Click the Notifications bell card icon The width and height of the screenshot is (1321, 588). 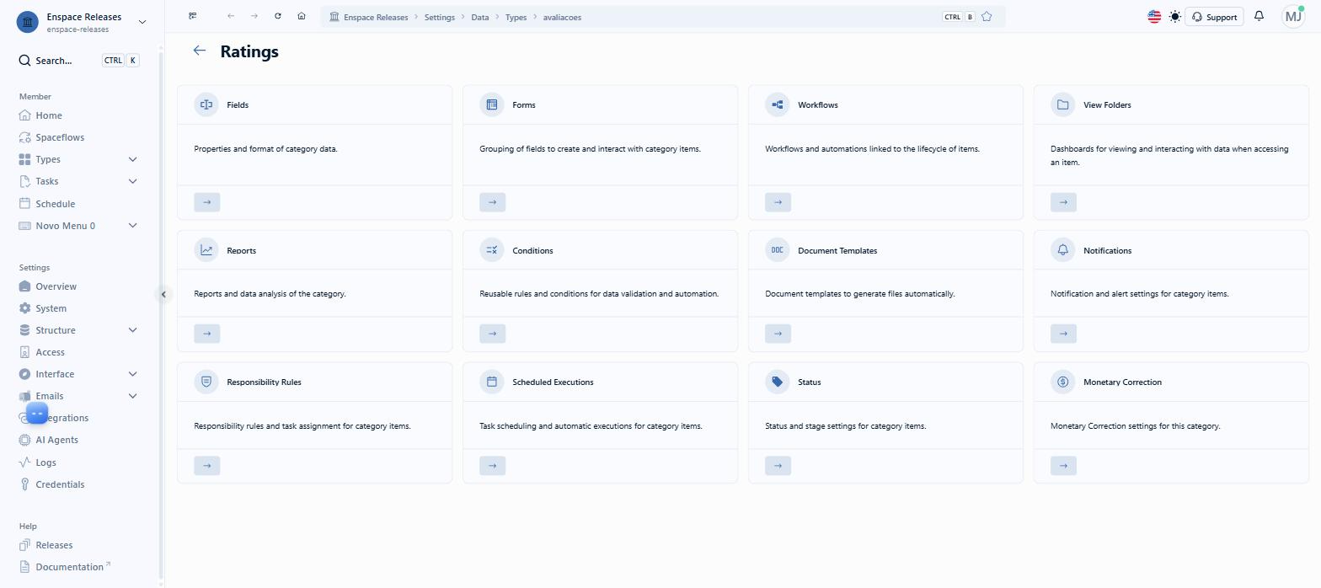[1063, 250]
